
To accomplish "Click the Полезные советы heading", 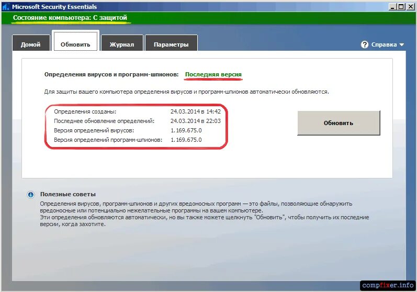I will click(68, 194).
